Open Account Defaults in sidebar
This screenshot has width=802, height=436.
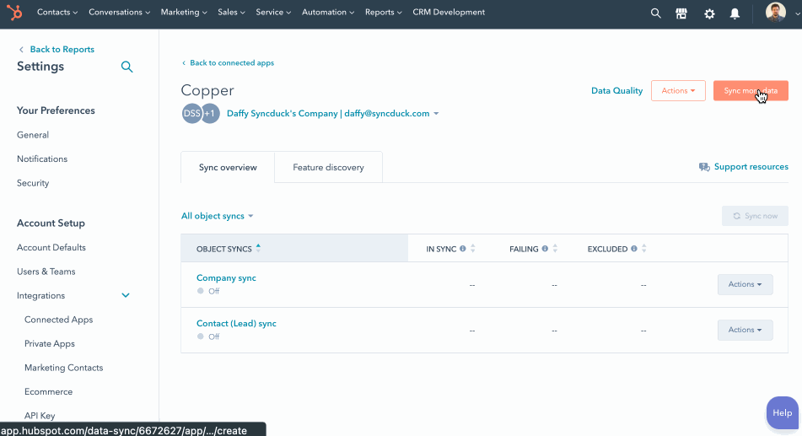tap(51, 248)
